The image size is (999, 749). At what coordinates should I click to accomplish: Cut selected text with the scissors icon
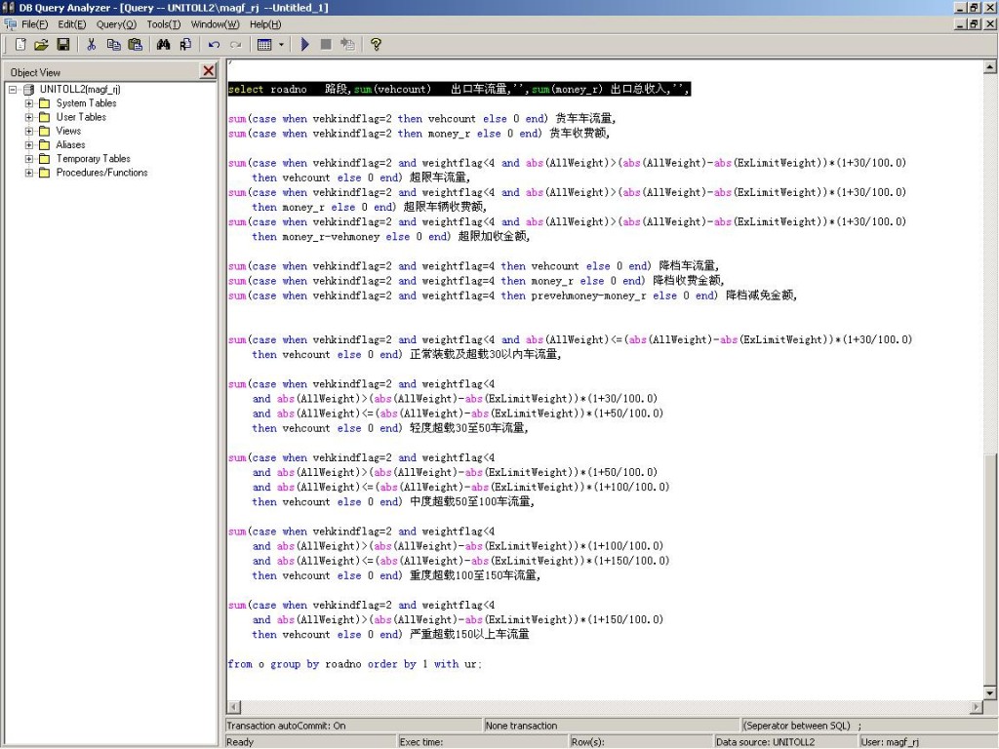click(x=91, y=45)
